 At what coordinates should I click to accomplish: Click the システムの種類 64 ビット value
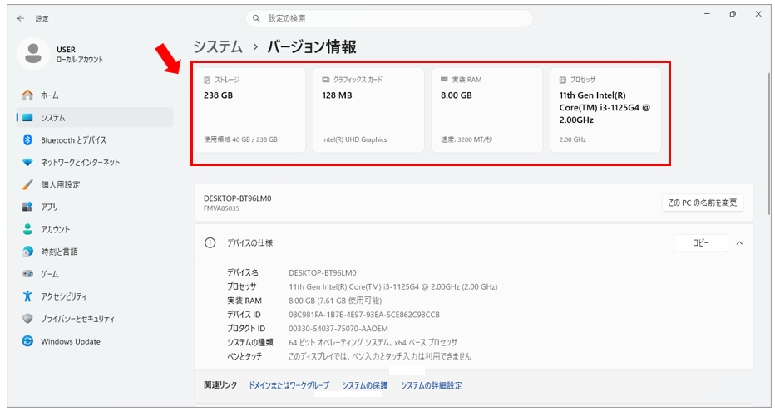pyautogui.click(x=373, y=342)
